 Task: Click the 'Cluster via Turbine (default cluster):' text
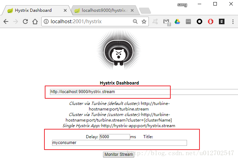(104, 104)
